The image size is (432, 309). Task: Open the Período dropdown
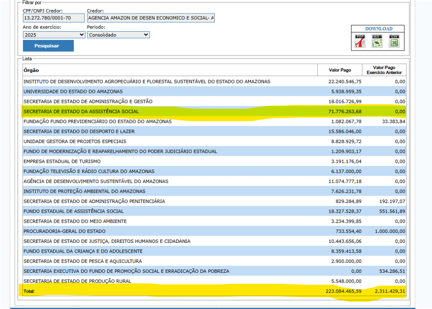pos(119,35)
